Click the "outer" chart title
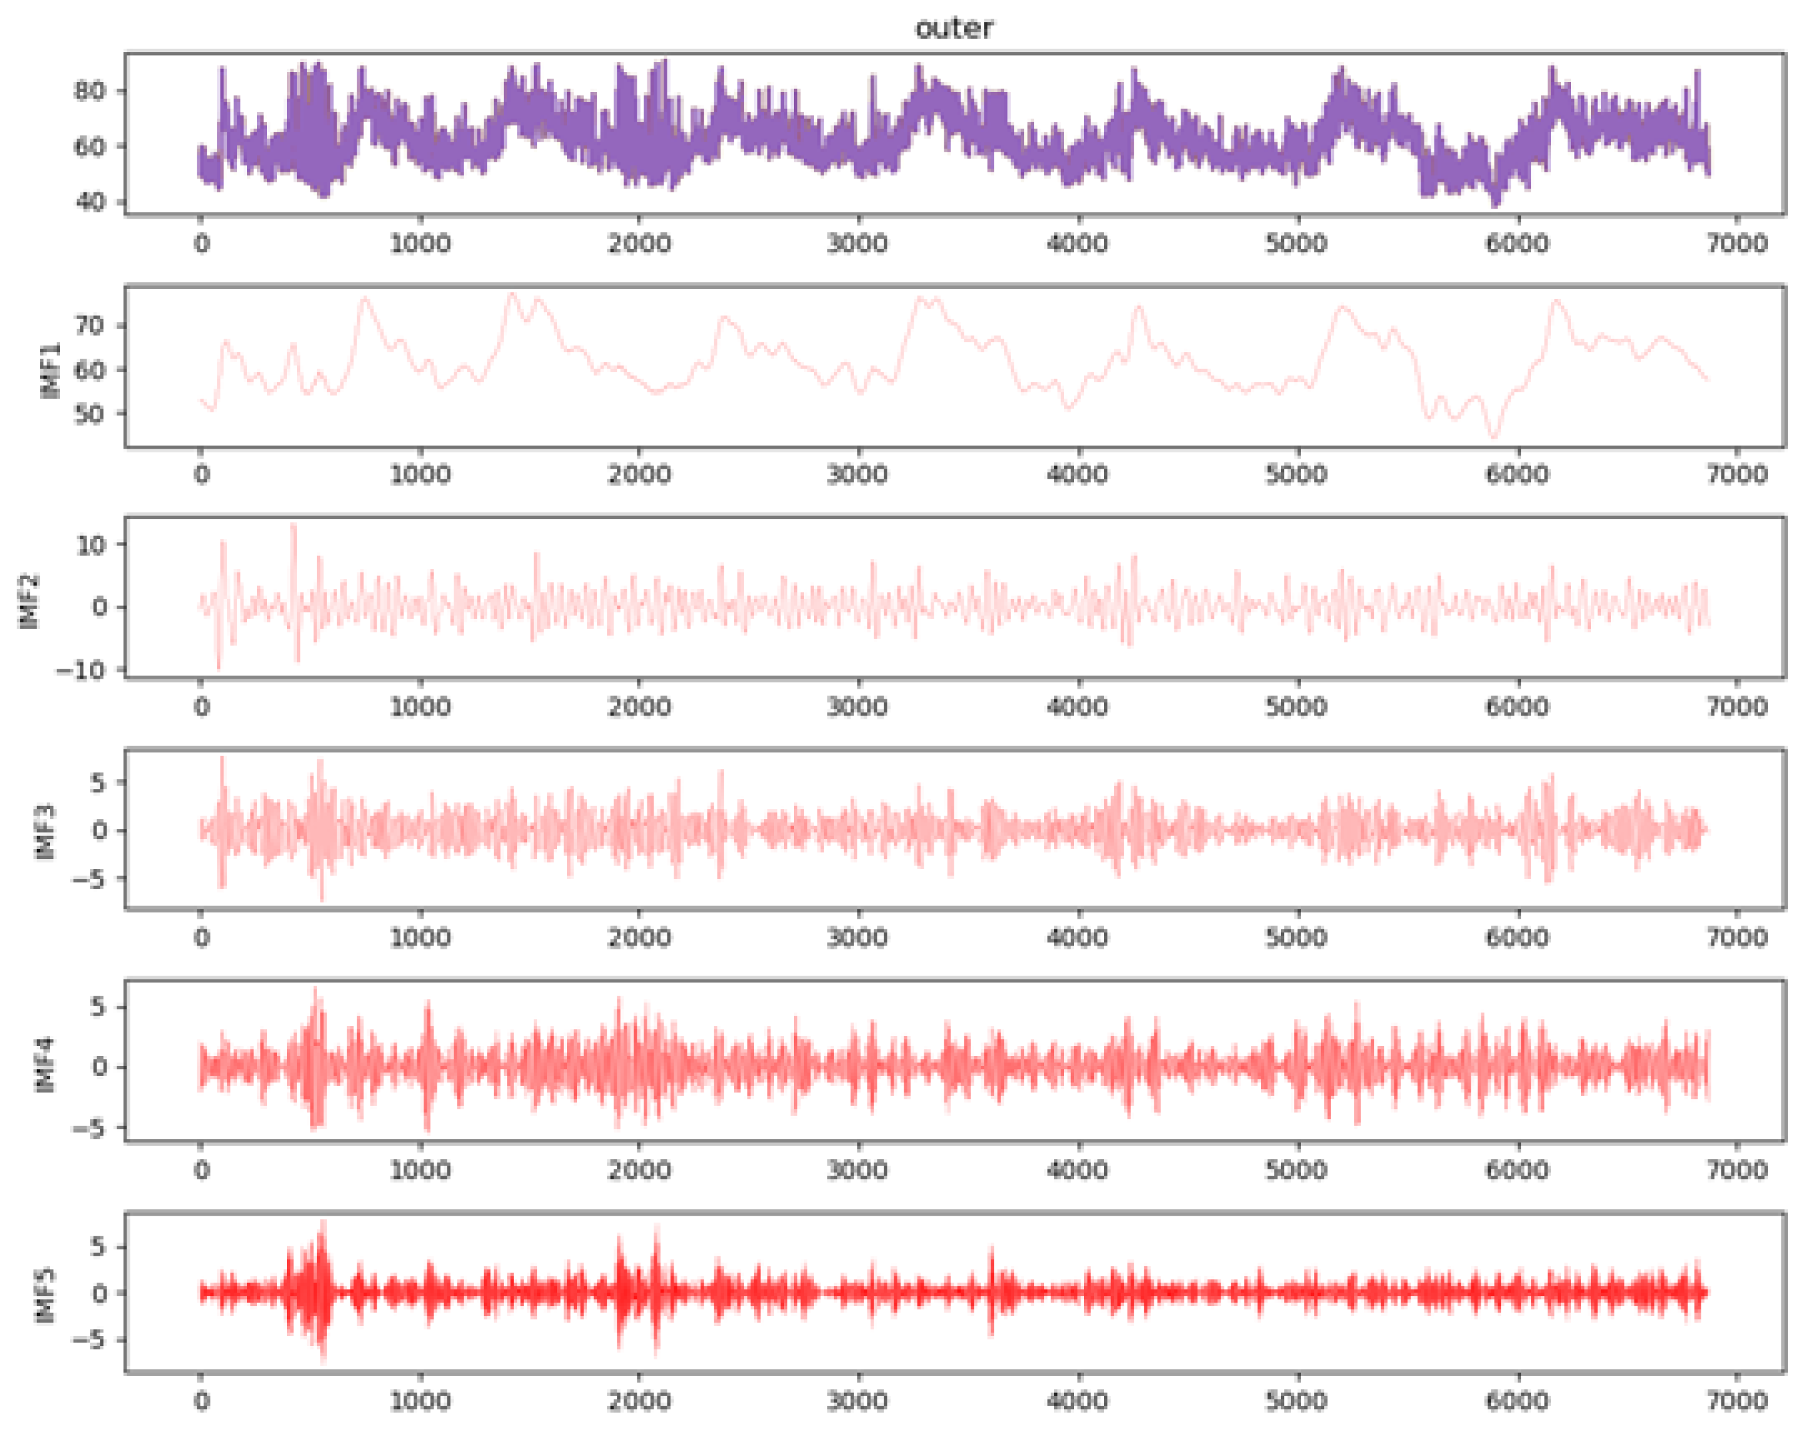1806x1435 pixels. pyautogui.click(x=954, y=28)
